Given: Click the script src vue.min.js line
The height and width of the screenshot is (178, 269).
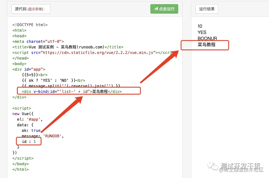Looking at the screenshot, I should 95,53.
